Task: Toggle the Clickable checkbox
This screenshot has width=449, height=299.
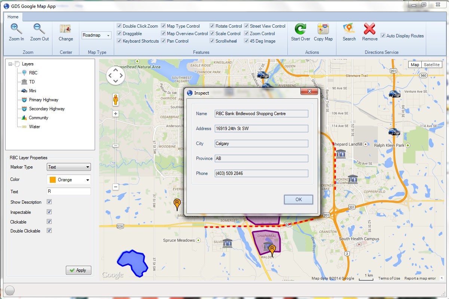Action: coord(49,222)
